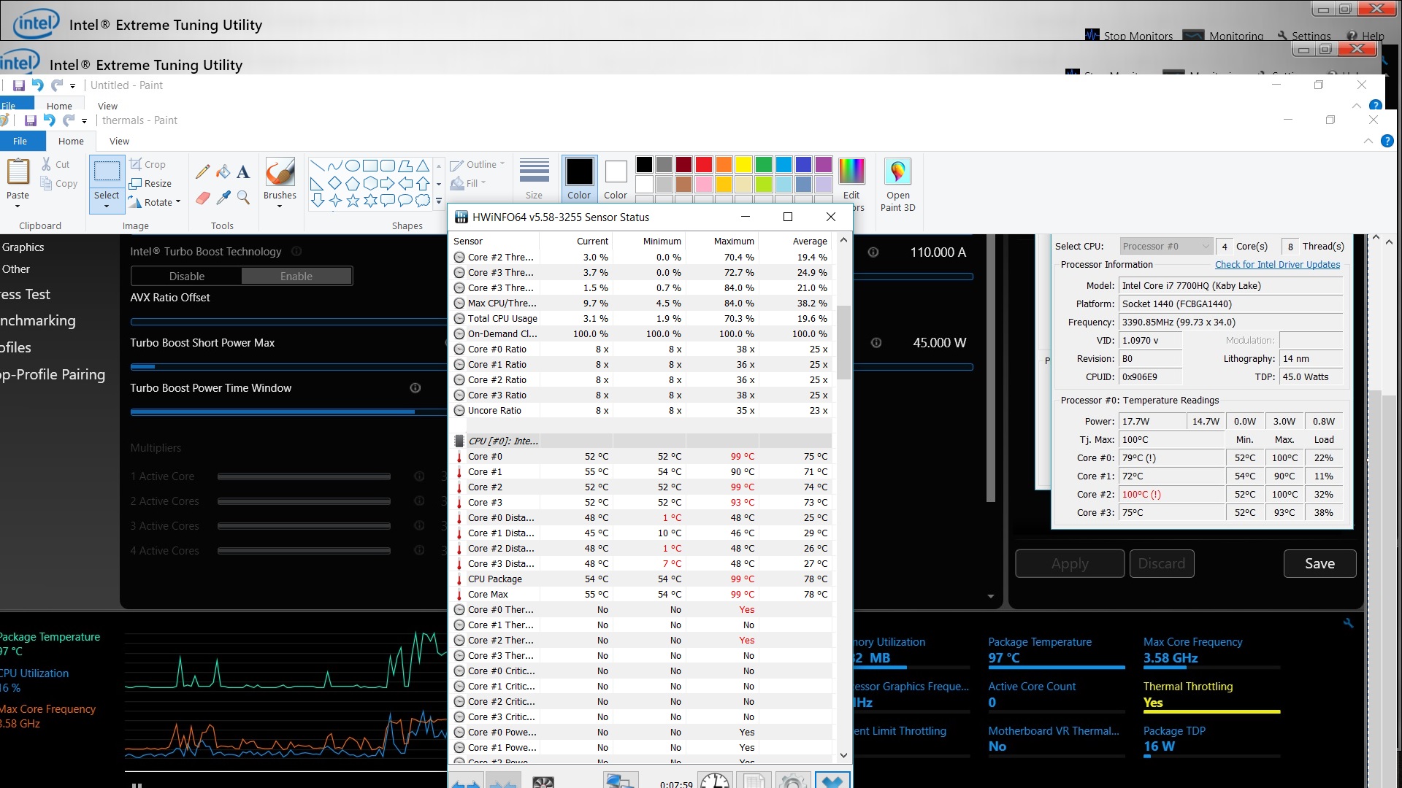Redo in thermals Paint toolbar
The height and width of the screenshot is (788, 1402).
coord(68,120)
